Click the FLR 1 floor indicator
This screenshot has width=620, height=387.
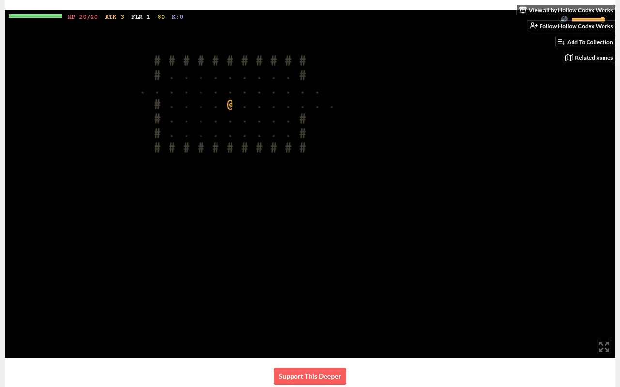pos(140,17)
